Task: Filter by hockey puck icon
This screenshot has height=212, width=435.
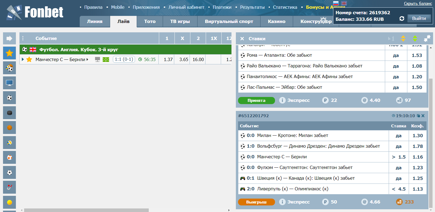Action: (9, 113)
